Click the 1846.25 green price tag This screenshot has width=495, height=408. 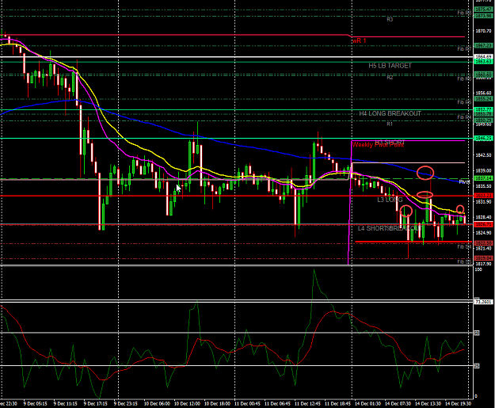point(483,139)
